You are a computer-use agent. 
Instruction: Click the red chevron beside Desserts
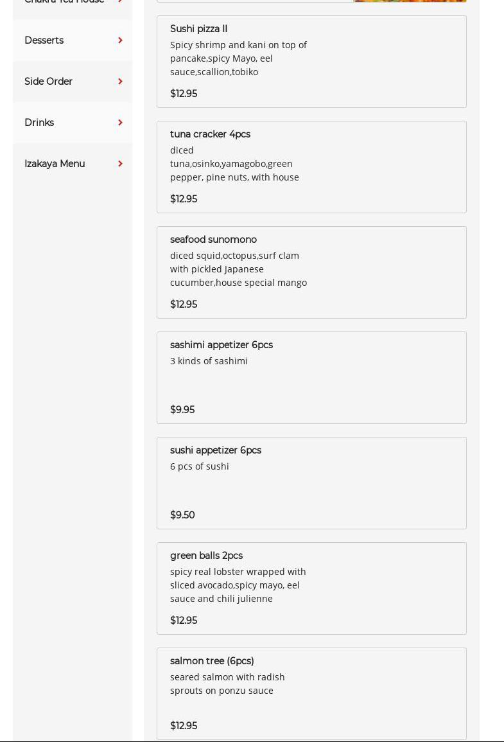pos(120,40)
